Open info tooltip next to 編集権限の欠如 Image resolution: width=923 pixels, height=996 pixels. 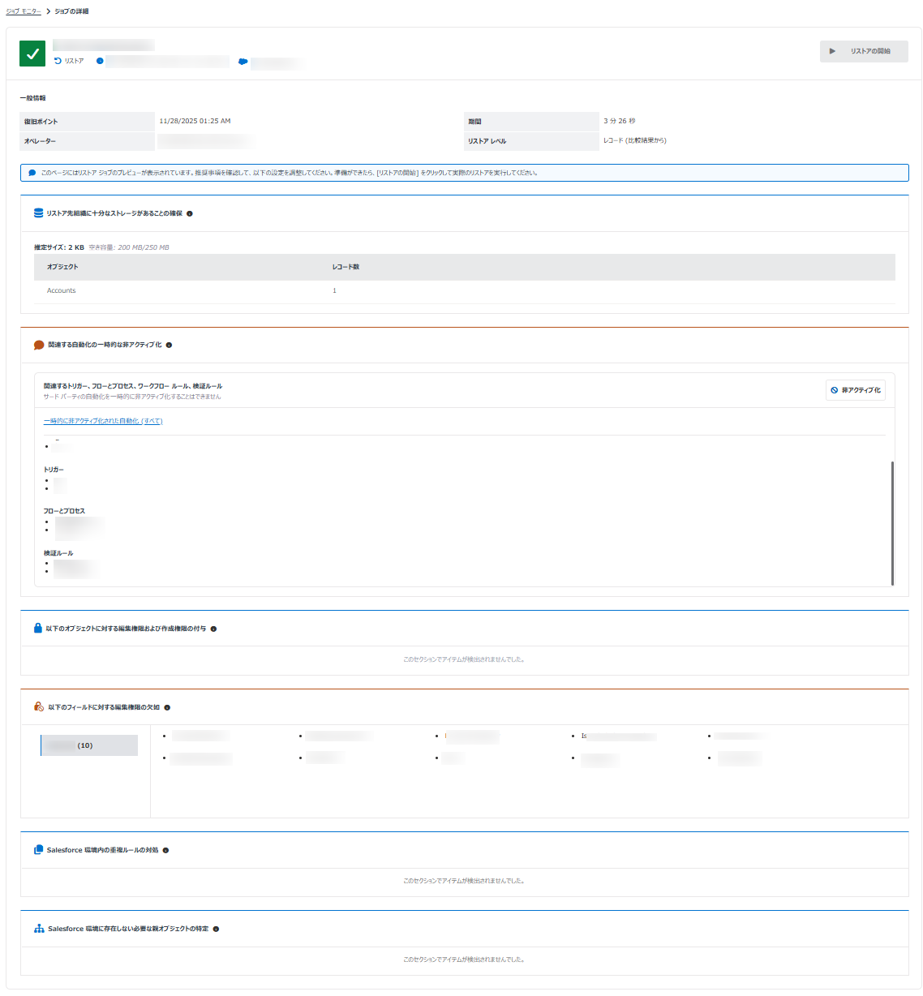(x=167, y=708)
